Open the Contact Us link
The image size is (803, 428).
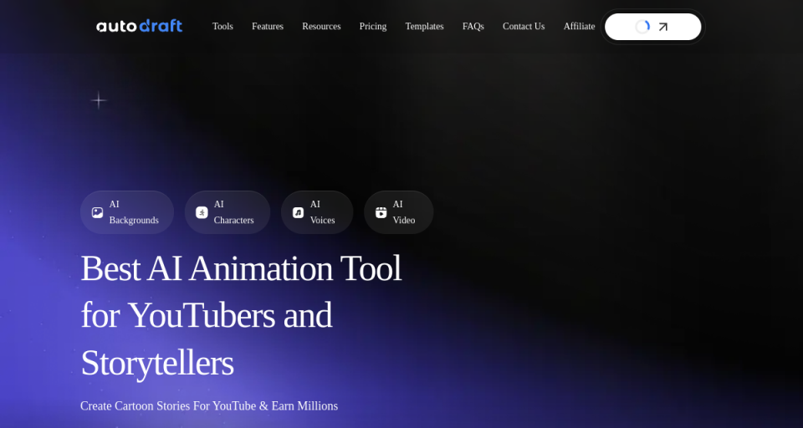(x=524, y=27)
